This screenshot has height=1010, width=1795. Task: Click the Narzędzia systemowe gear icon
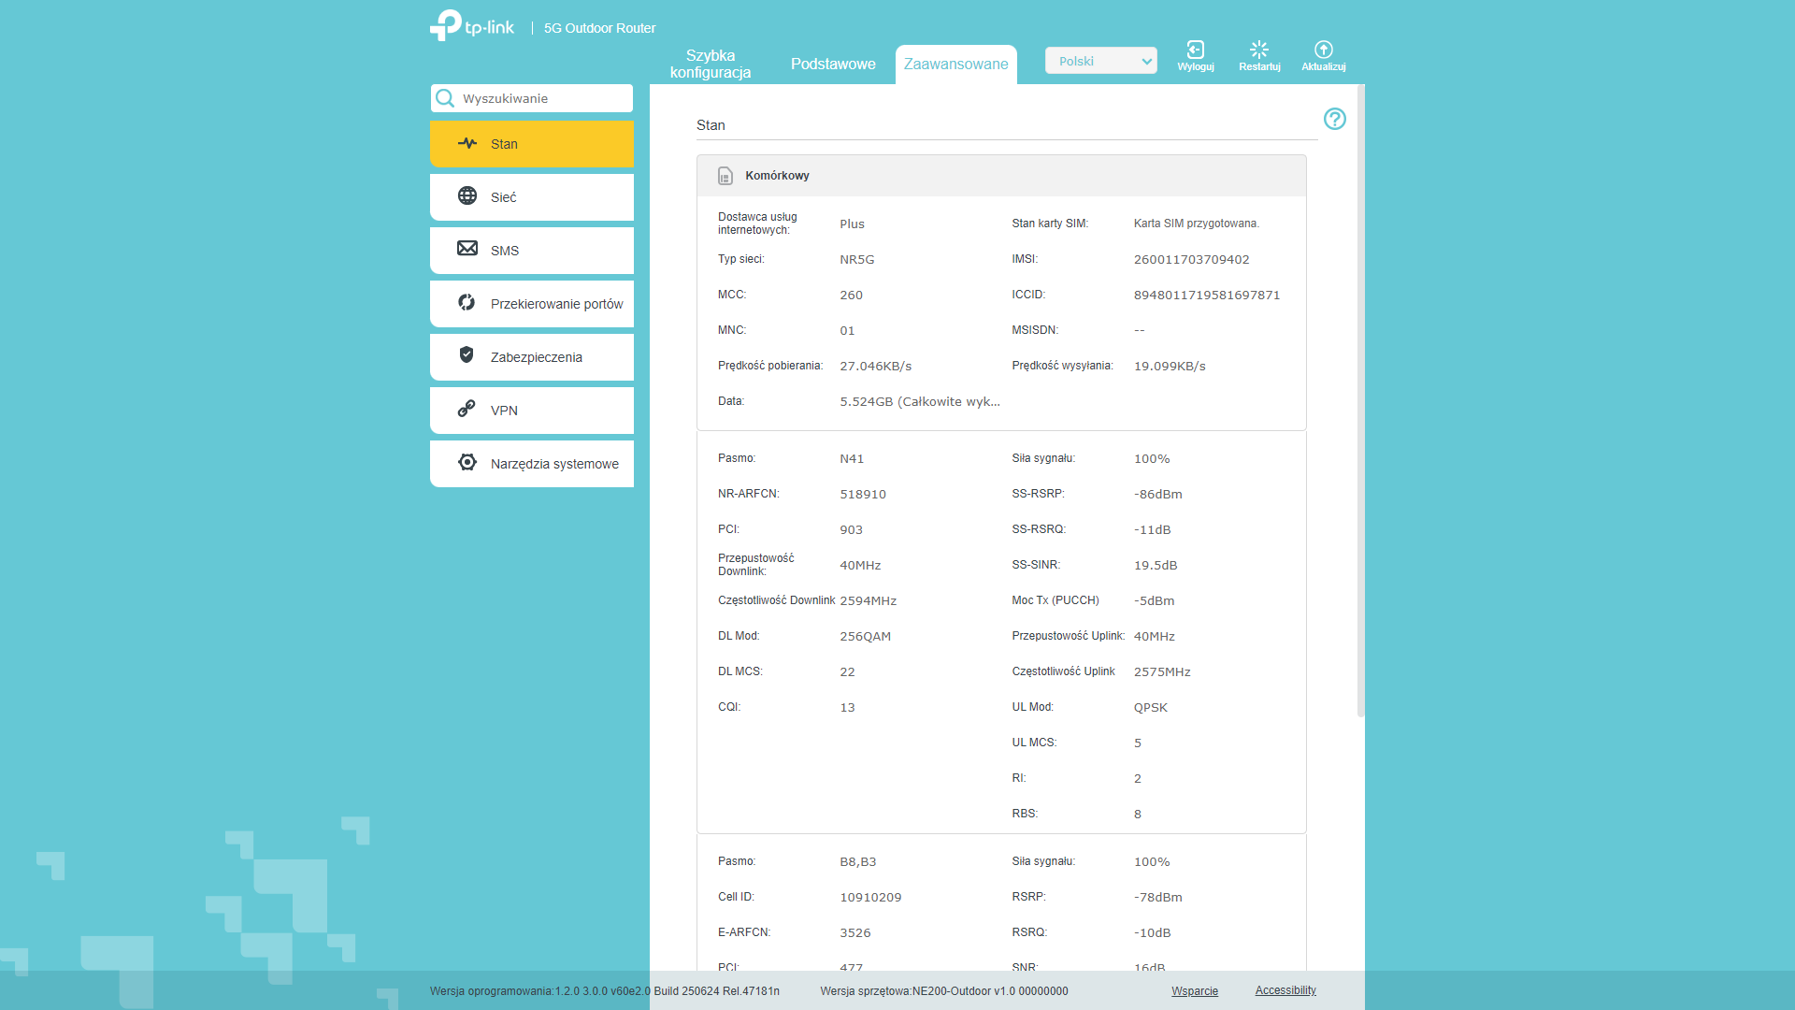click(467, 462)
